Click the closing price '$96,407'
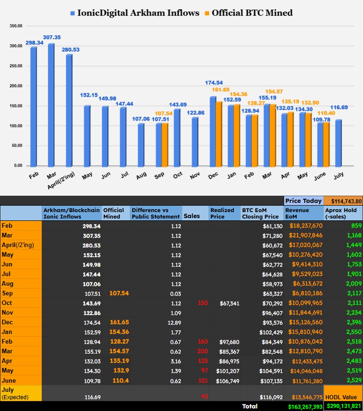This screenshot has width=363, height=411. (x=272, y=313)
